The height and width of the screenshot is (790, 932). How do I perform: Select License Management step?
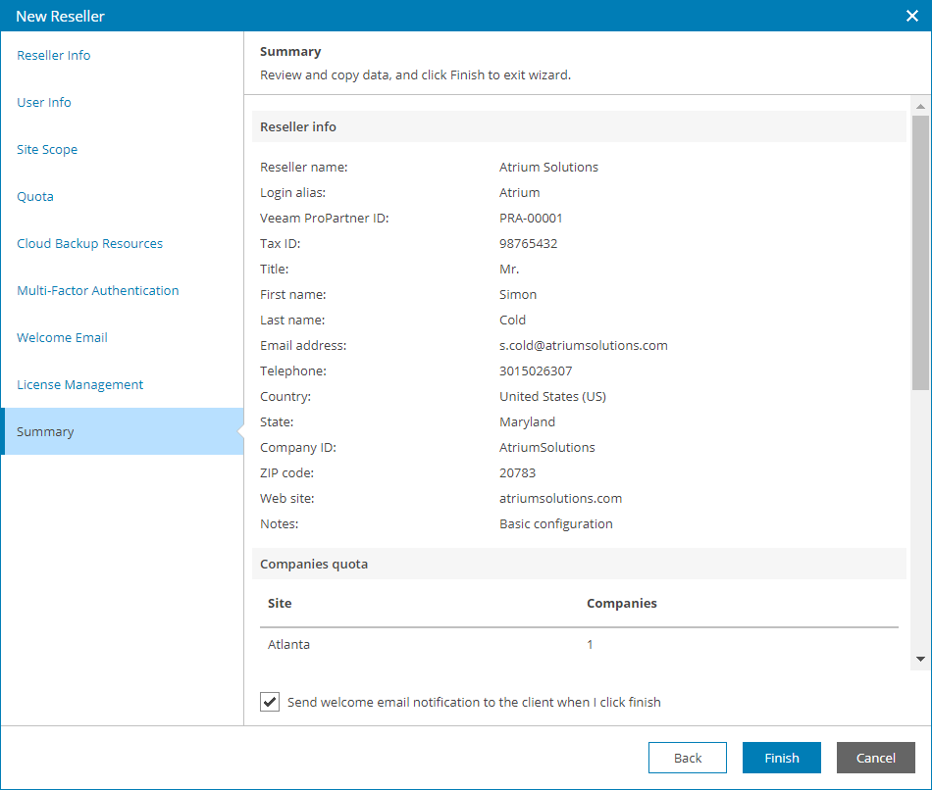coord(79,385)
